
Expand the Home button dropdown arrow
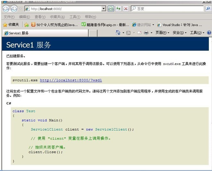(x=123, y=33)
